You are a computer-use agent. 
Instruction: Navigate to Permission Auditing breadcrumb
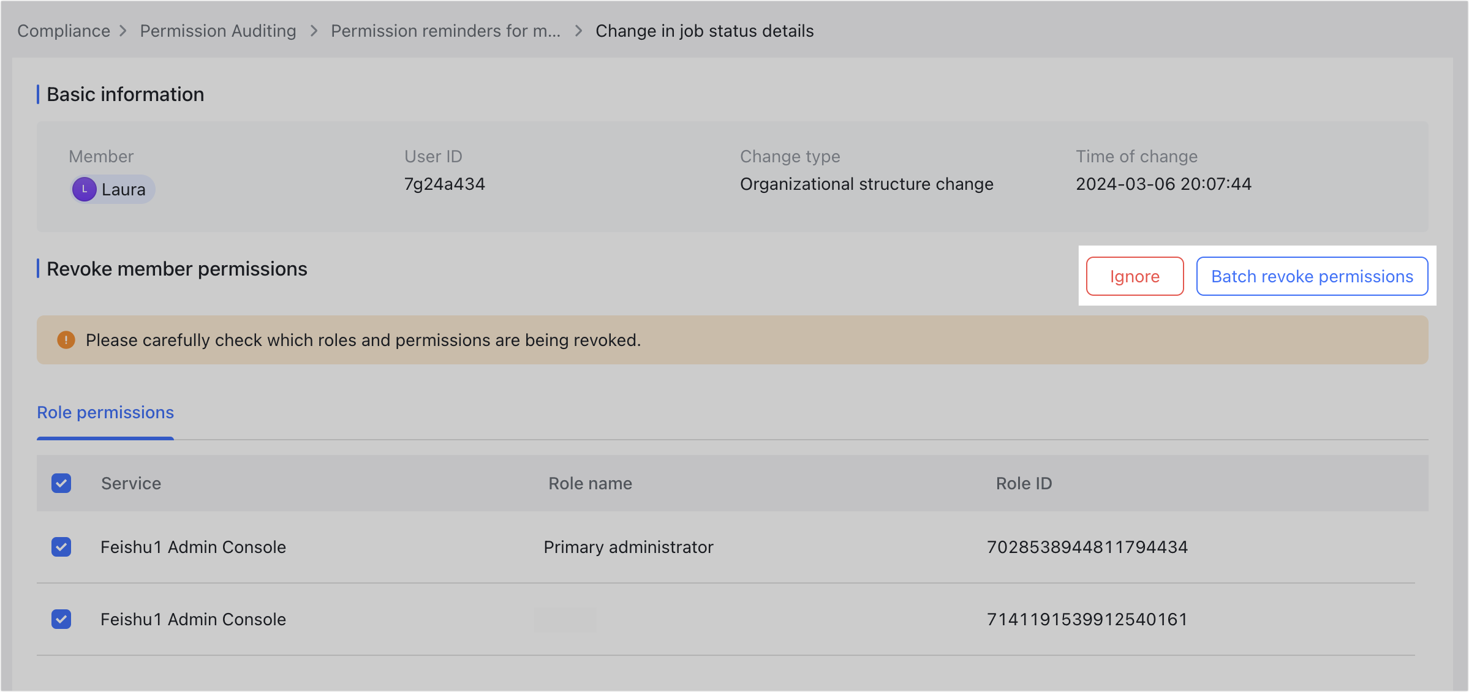coord(218,31)
